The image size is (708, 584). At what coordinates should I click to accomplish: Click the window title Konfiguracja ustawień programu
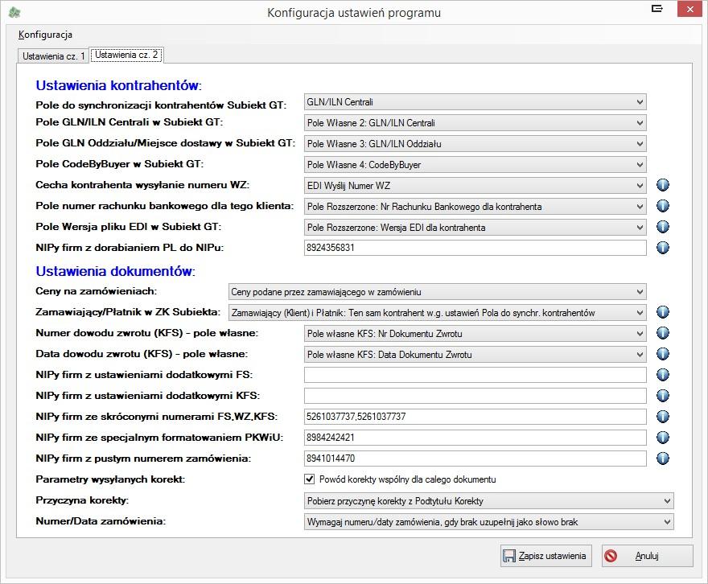click(354, 13)
